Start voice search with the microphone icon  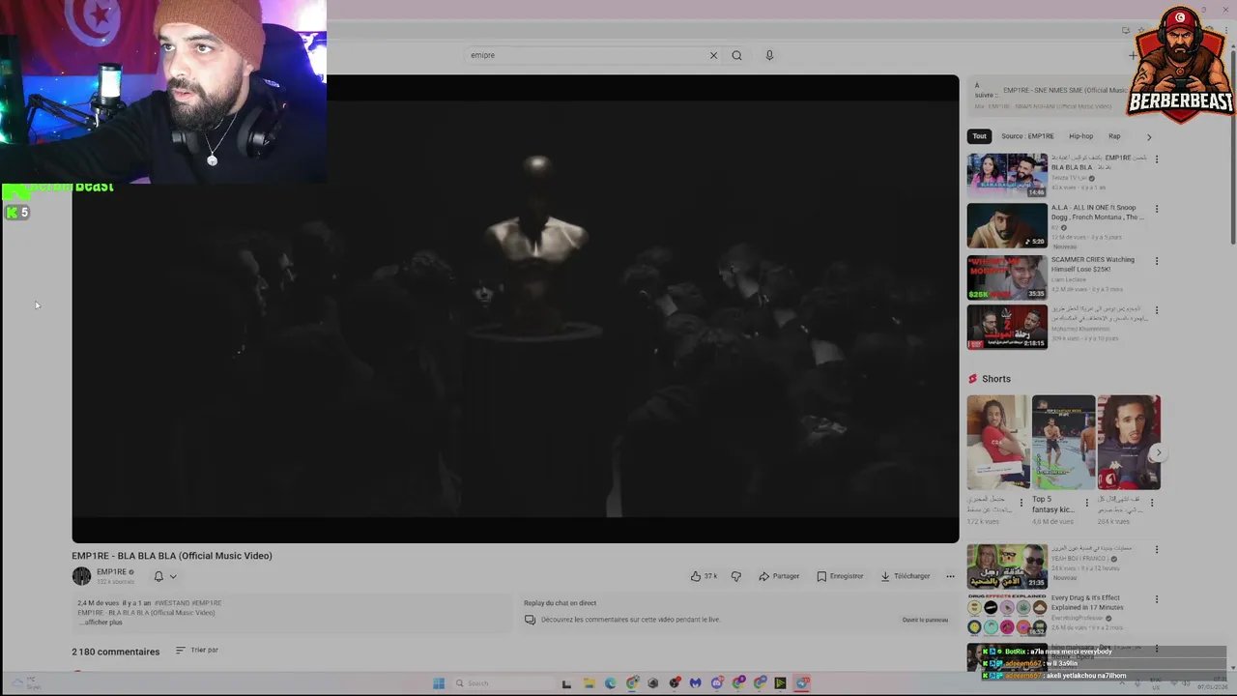point(769,55)
